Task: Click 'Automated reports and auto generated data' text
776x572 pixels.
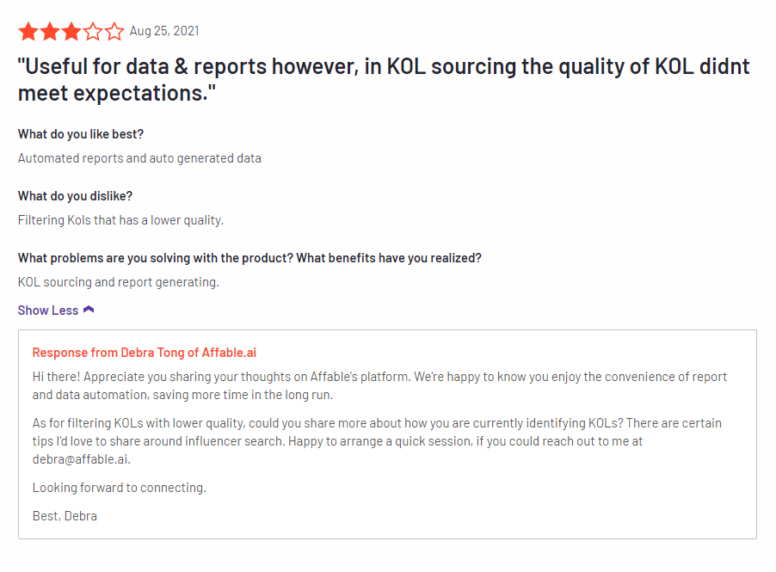Action: tap(139, 158)
